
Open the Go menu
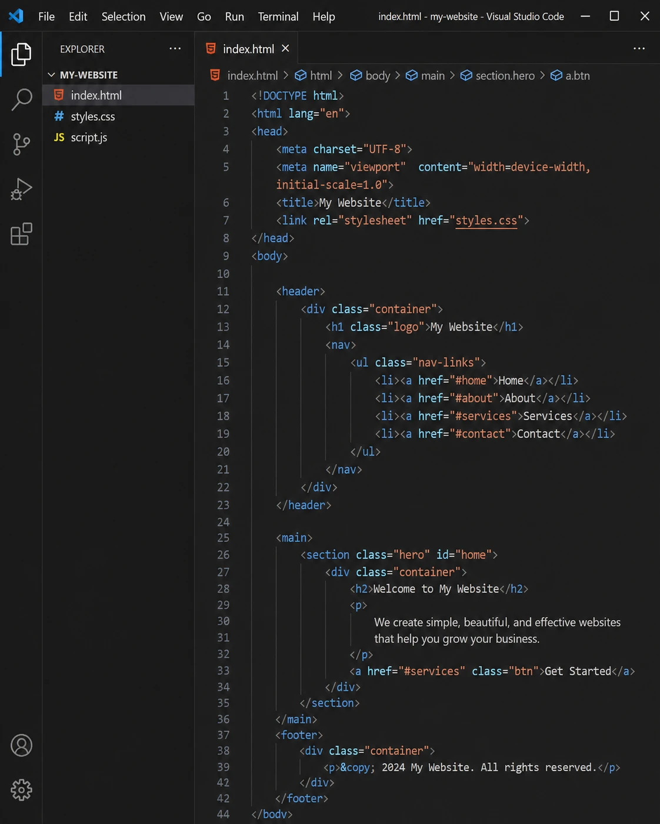pos(204,16)
